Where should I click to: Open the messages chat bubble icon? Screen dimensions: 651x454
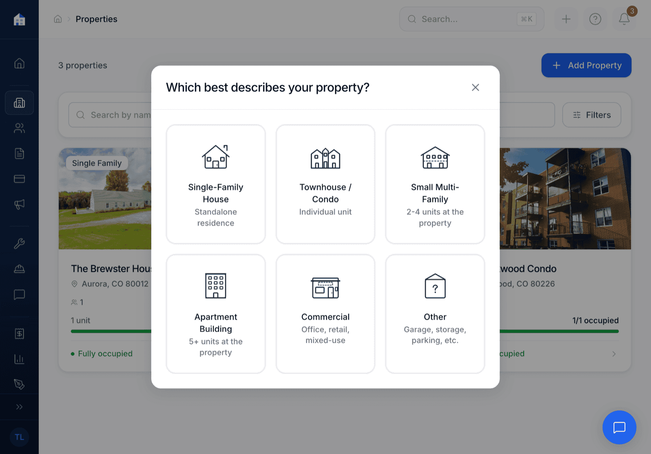[19, 294]
